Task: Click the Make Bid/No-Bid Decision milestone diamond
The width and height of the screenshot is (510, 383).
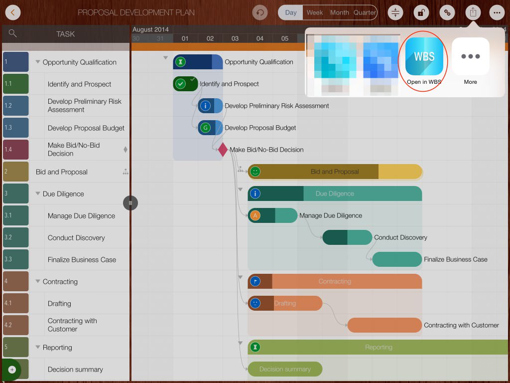Action: 223,150
